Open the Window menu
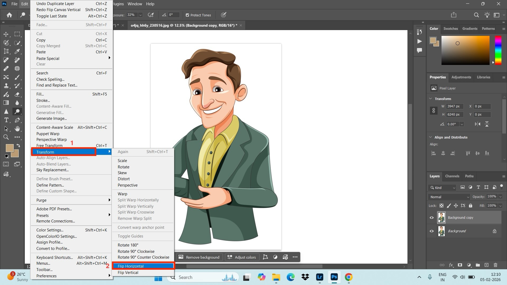This screenshot has width=507, height=285. [x=135, y=4]
